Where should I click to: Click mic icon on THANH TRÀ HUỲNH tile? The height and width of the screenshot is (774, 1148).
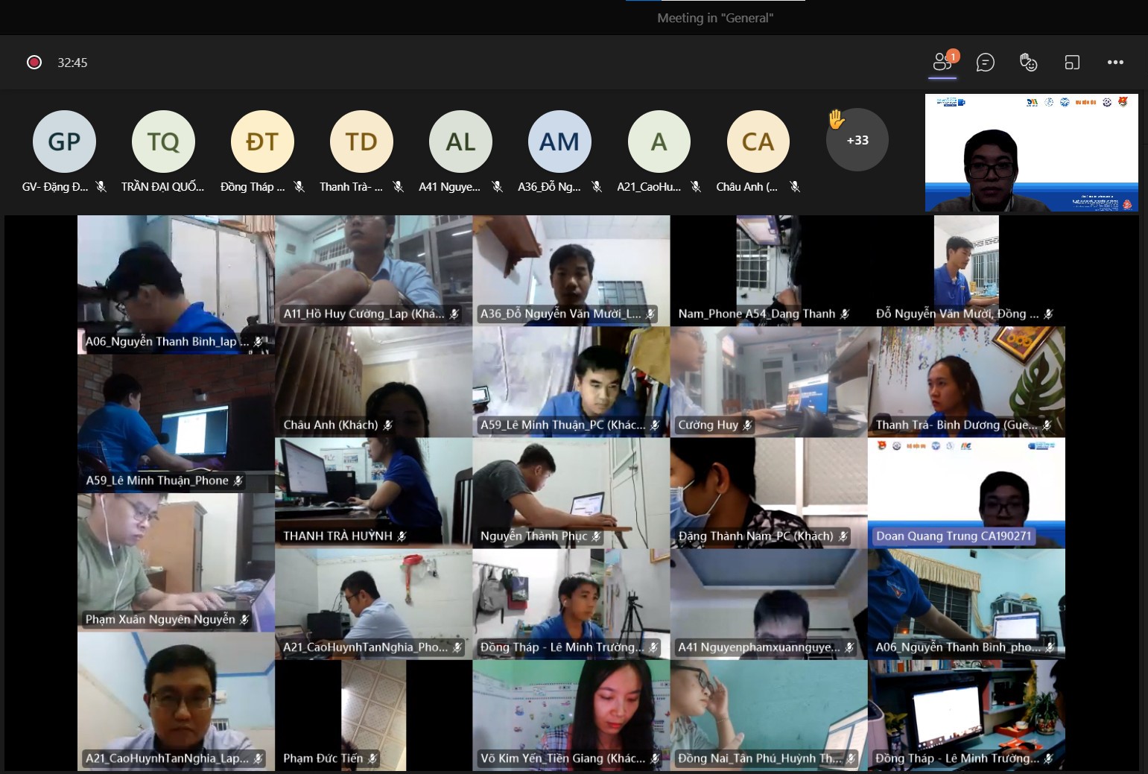(x=402, y=536)
